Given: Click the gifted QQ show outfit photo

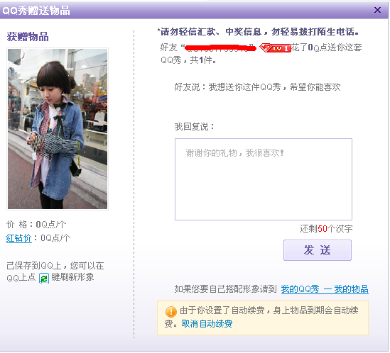Looking at the screenshot, I should pyautogui.click(x=58, y=129).
